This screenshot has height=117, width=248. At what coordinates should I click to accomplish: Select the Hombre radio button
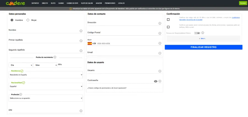pos(12,20)
